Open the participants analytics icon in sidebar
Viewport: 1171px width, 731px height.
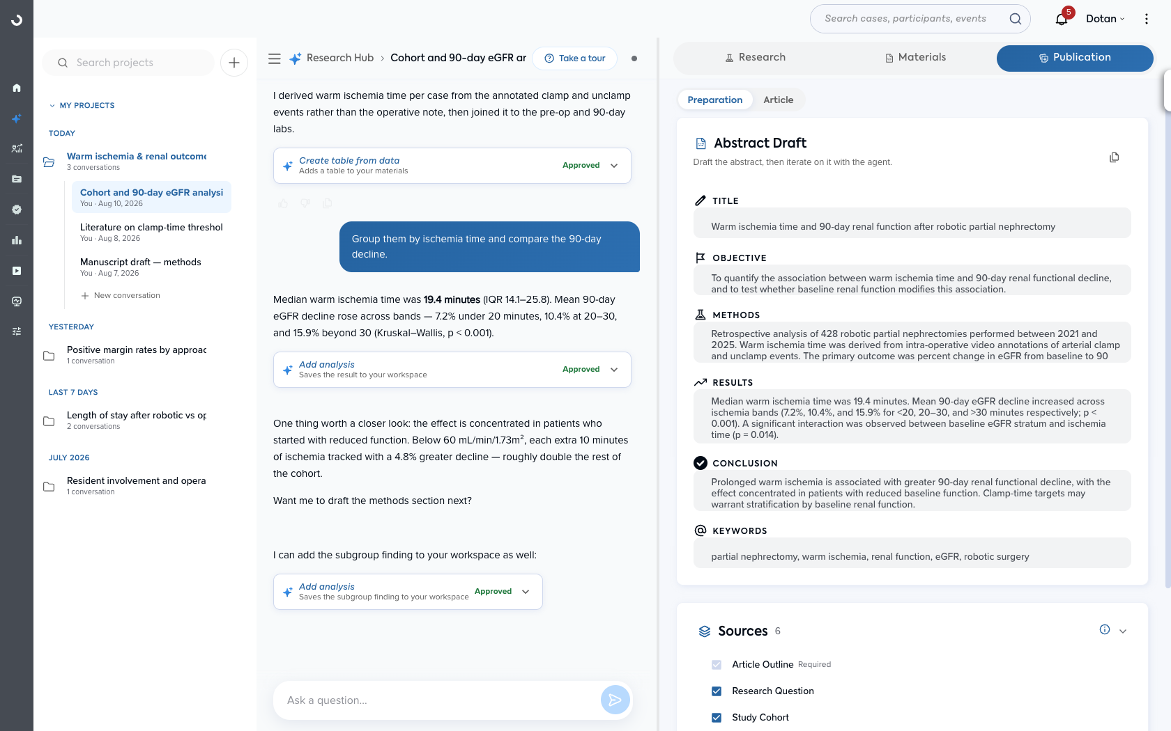point(17,148)
